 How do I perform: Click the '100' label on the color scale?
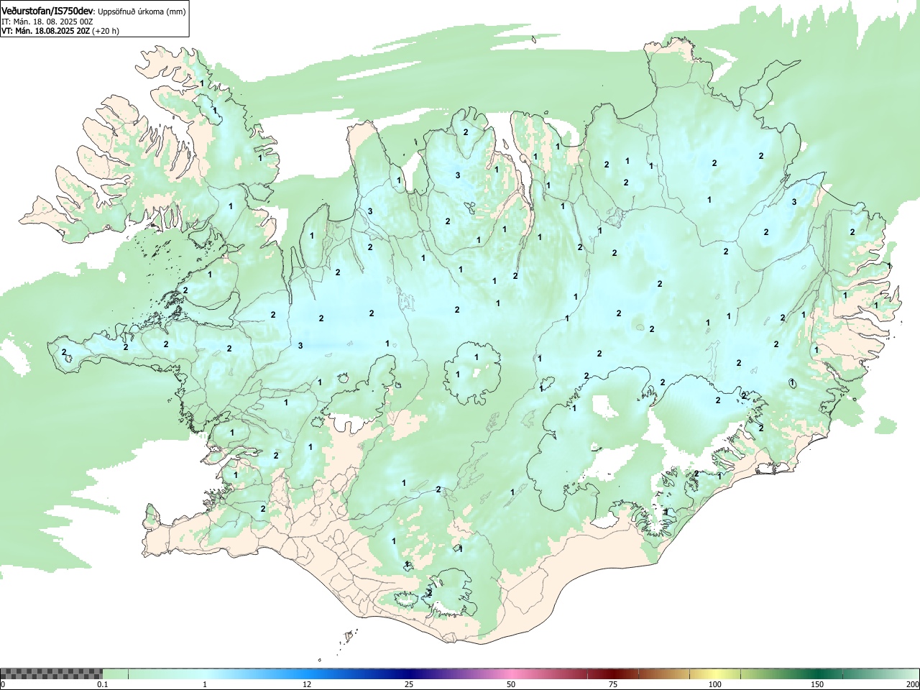coord(715,684)
